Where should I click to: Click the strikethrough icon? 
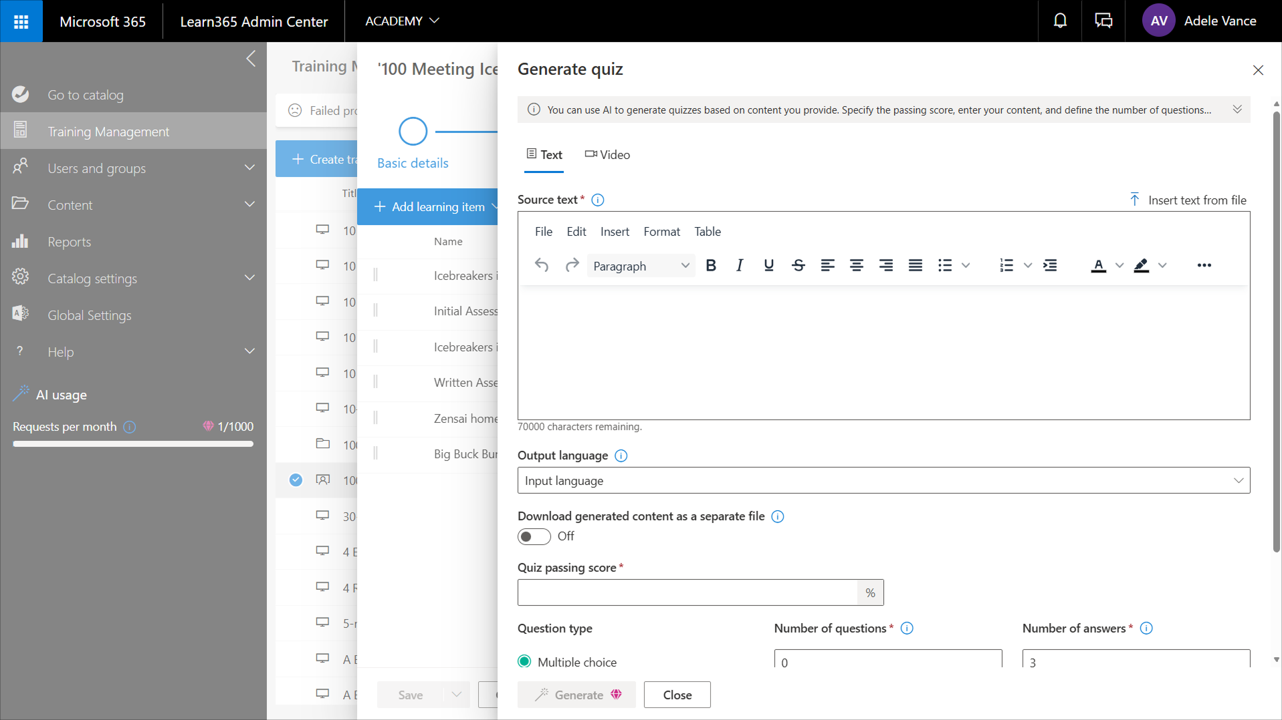point(798,266)
